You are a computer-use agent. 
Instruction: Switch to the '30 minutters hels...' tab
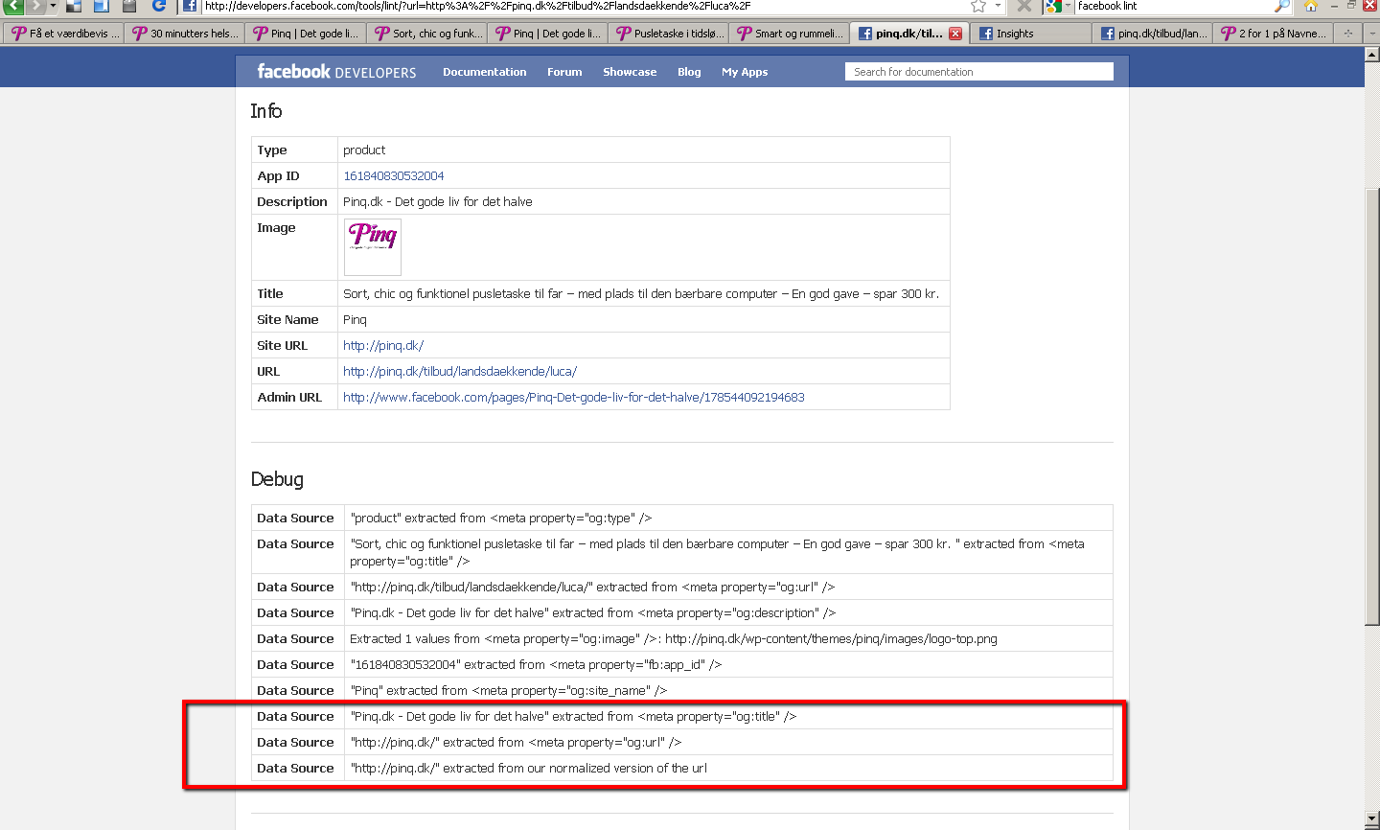click(x=184, y=34)
